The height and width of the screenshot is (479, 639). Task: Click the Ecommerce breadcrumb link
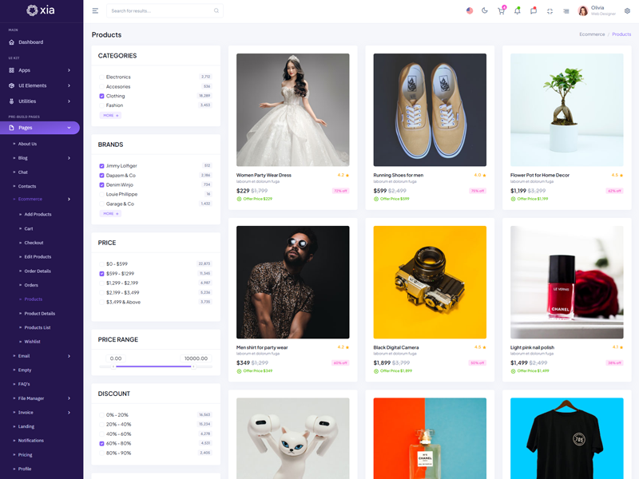[x=592, y=34]
